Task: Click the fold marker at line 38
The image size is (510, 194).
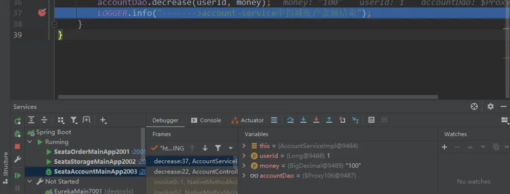Action: (54, 24)
